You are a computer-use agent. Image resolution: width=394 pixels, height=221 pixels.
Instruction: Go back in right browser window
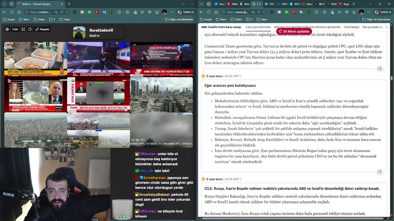point(201,12)
